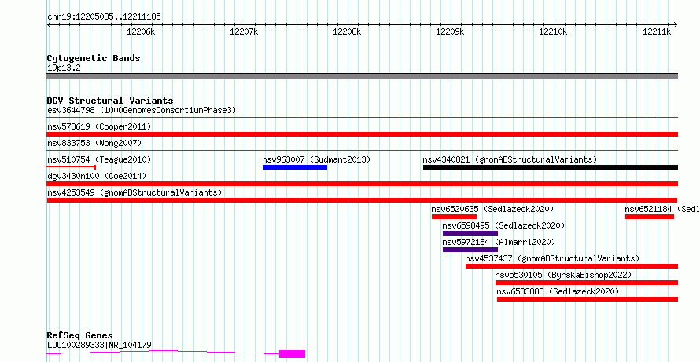Screen dimensions: 700x362
Task: Open the nsv6598495 (Sedlazeck2020) label
Action: coord(503,225)
